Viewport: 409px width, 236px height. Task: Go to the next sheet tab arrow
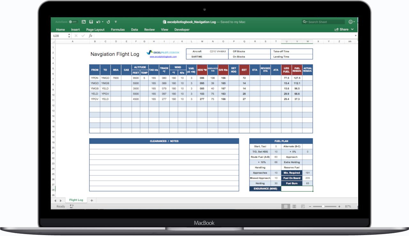click(61, 201)
